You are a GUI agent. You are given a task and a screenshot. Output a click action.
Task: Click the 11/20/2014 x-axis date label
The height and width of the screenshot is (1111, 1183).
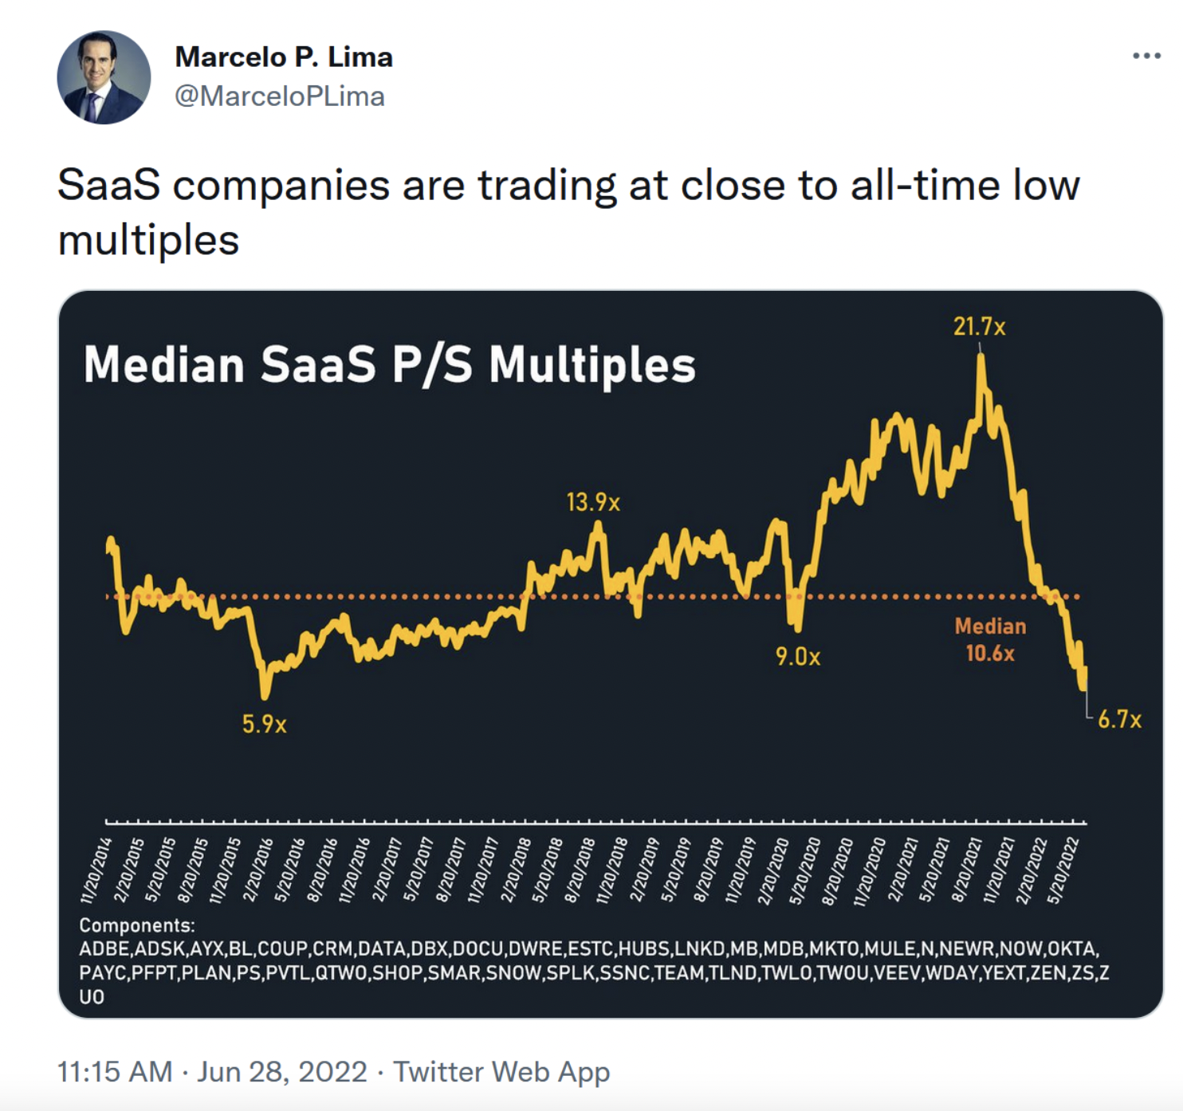96,870
